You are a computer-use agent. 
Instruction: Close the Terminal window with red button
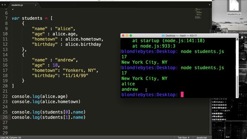pos(123,36)
